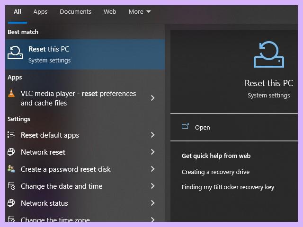Open Finding my BitLocker recovery key link
This screenshot has height=227, width=303.
(228, 187)
